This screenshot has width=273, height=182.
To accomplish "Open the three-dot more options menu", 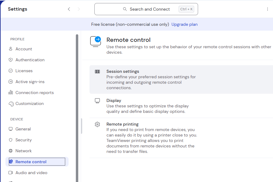I will click(267, 9).
